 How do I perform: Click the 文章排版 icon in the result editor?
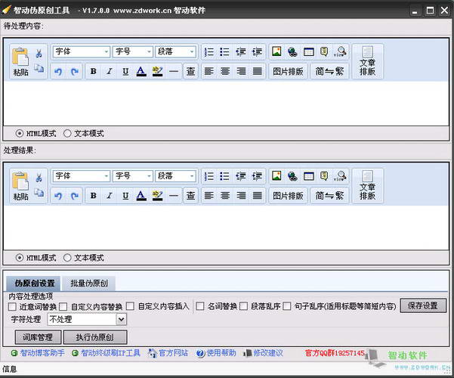coord(367,185)
